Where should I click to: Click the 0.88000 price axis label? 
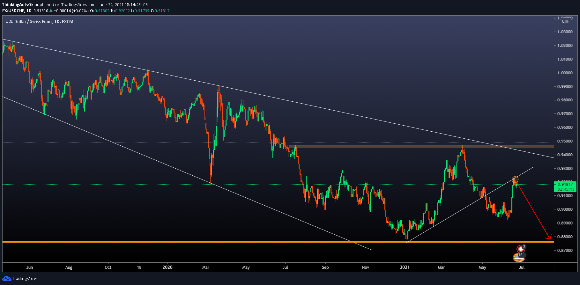(565, 237)
